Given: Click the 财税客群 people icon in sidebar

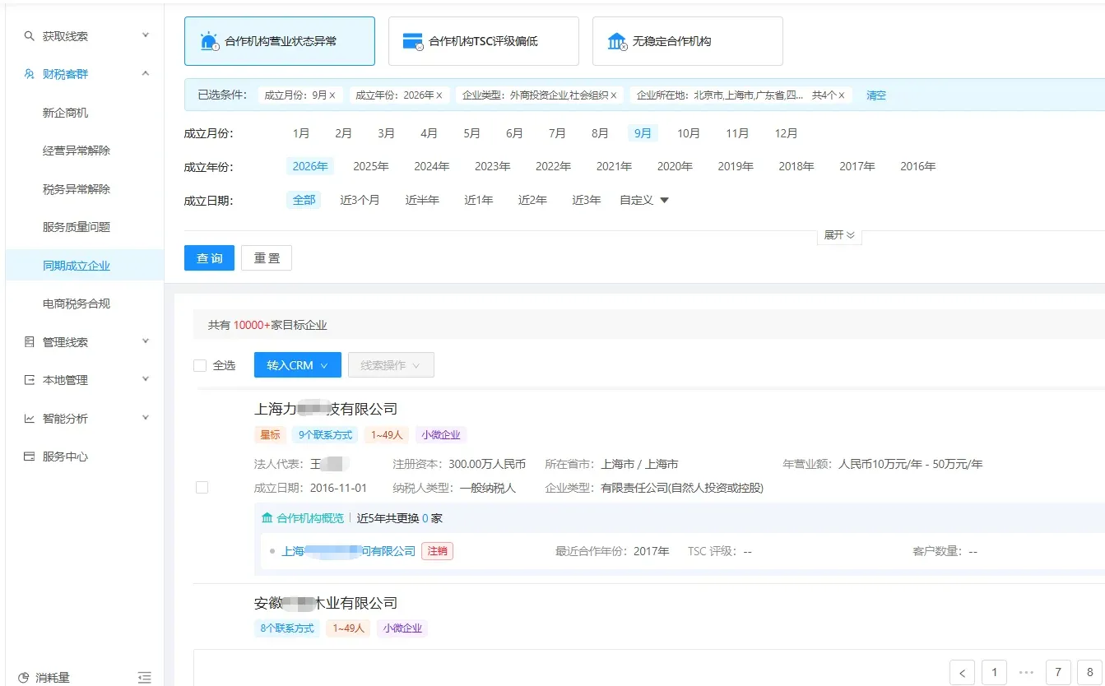Looking at the screenshot, I should tap(30, 74).
